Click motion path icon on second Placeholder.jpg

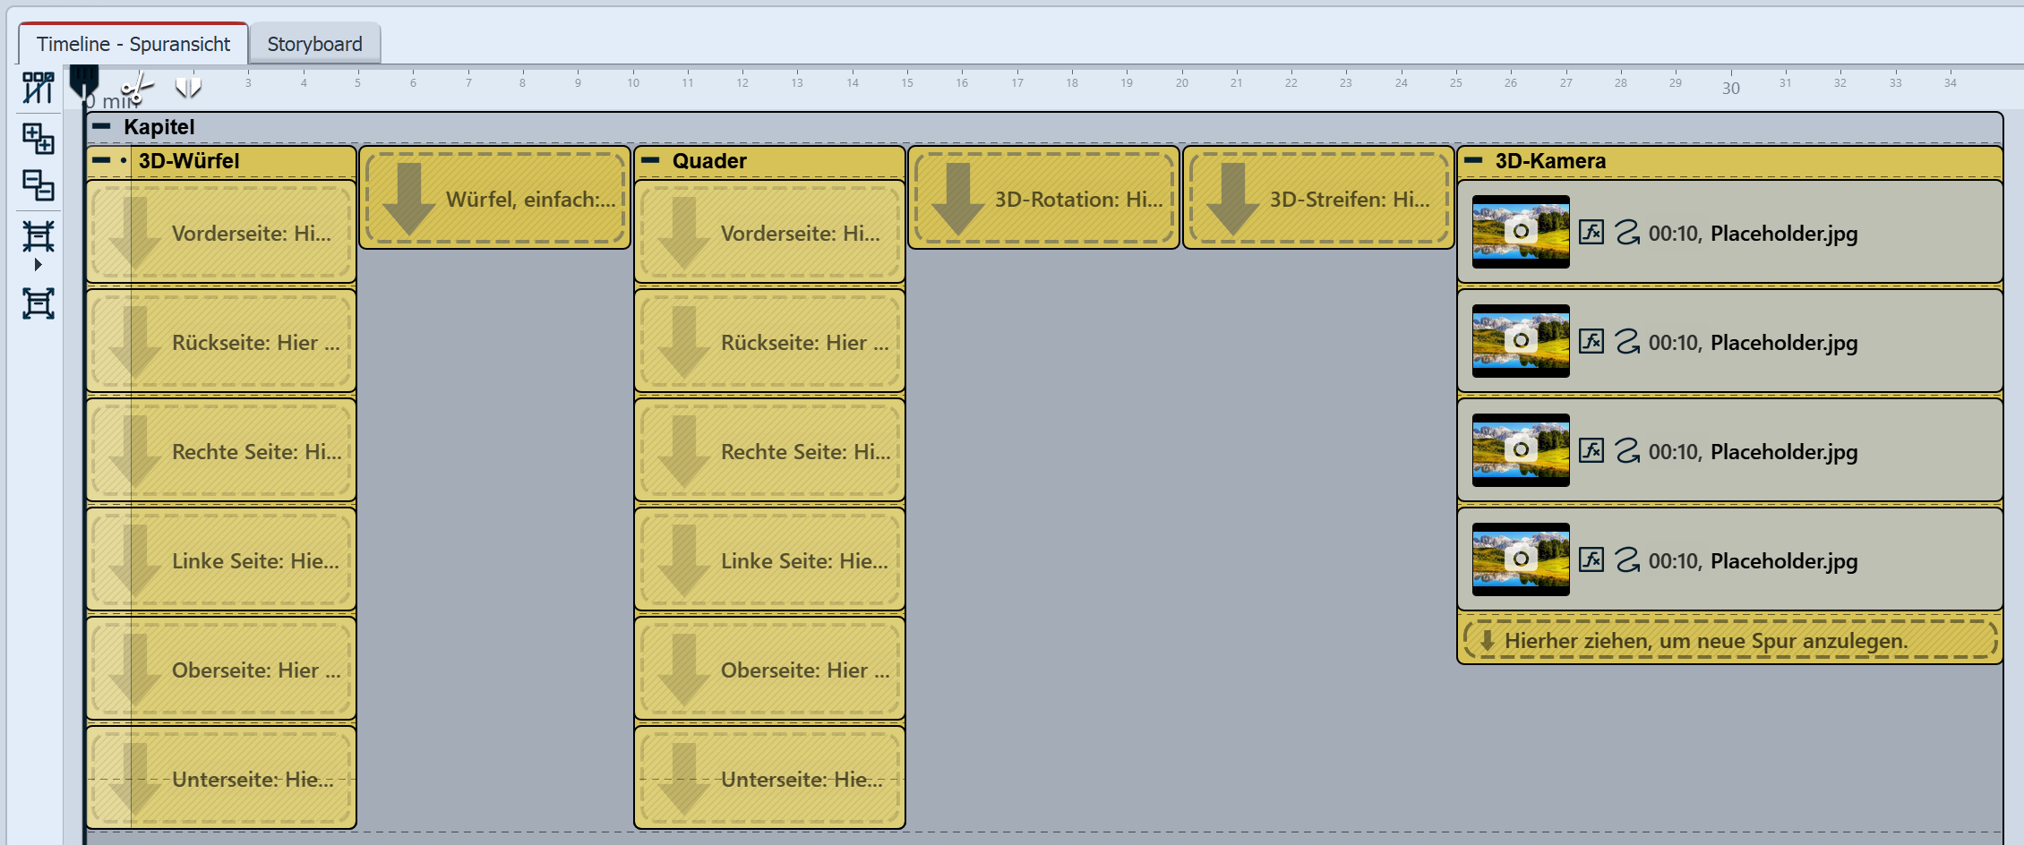click(1626, 342)
